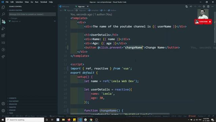Select the Source Control activity bar icon
Image resolution: width=216 pixels, height=122 pixels.
[3, 21]
